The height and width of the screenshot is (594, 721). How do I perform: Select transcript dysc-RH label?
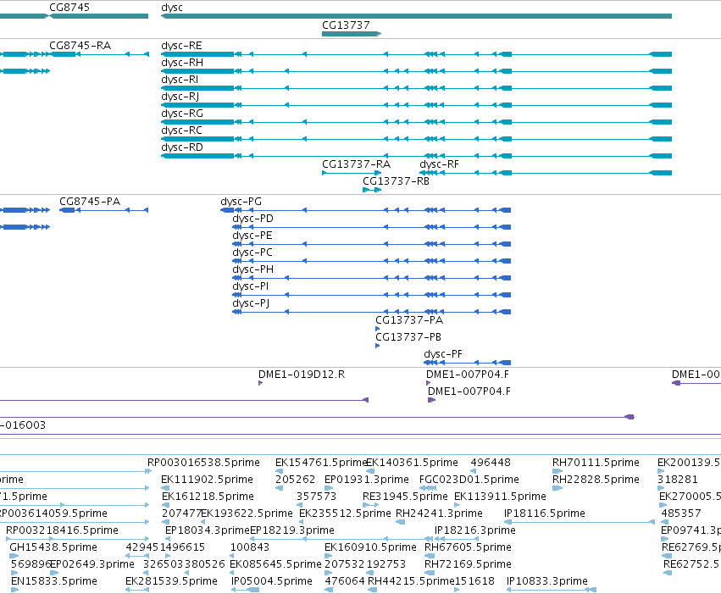(x=182, y=63)
